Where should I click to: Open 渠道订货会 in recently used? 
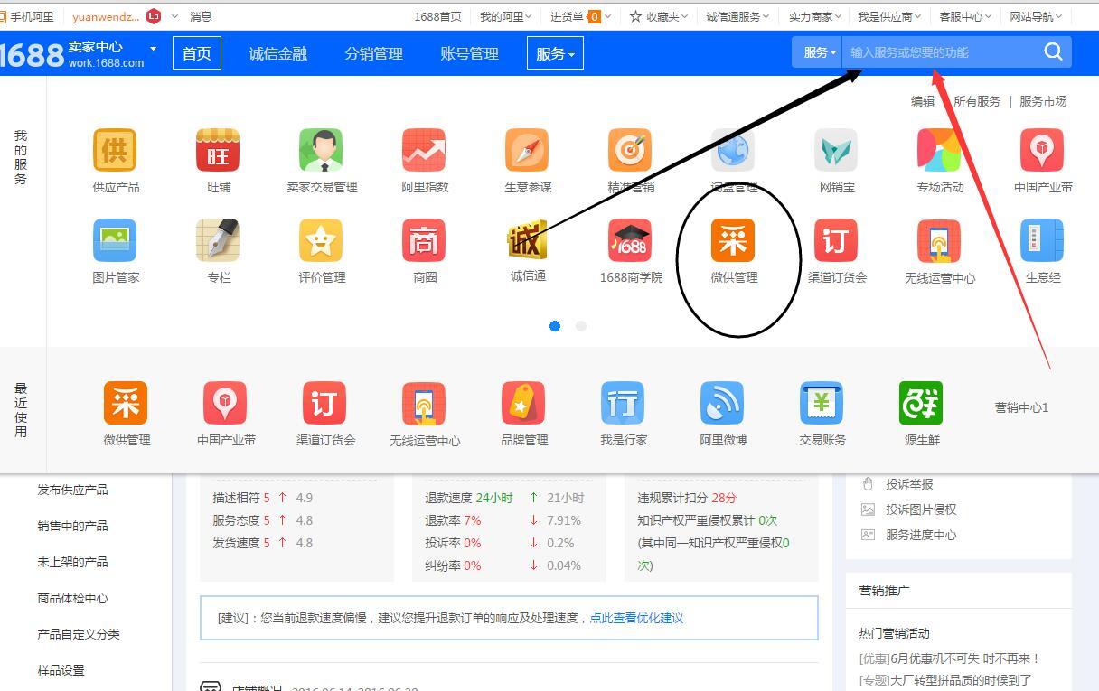324,403
